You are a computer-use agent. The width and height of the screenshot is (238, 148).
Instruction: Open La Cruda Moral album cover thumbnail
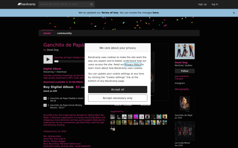click(184, 131)
